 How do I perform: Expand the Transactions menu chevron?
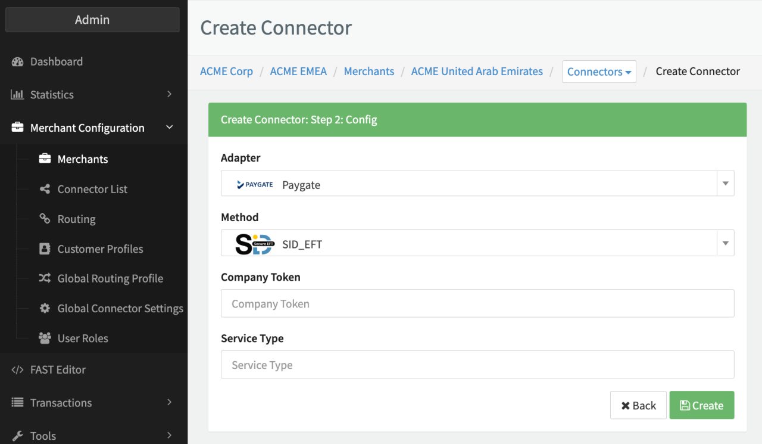(169, 402)
